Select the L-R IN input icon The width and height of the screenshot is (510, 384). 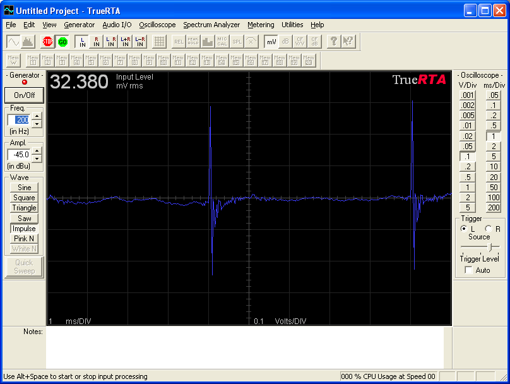pos(140,42)
